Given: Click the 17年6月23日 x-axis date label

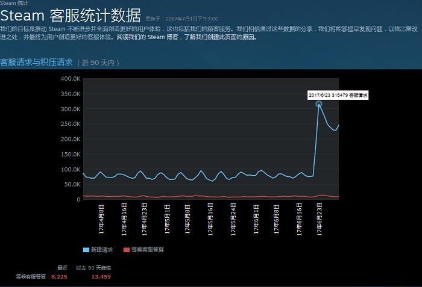Looking at the screenshot, I should tap(319, 220).
